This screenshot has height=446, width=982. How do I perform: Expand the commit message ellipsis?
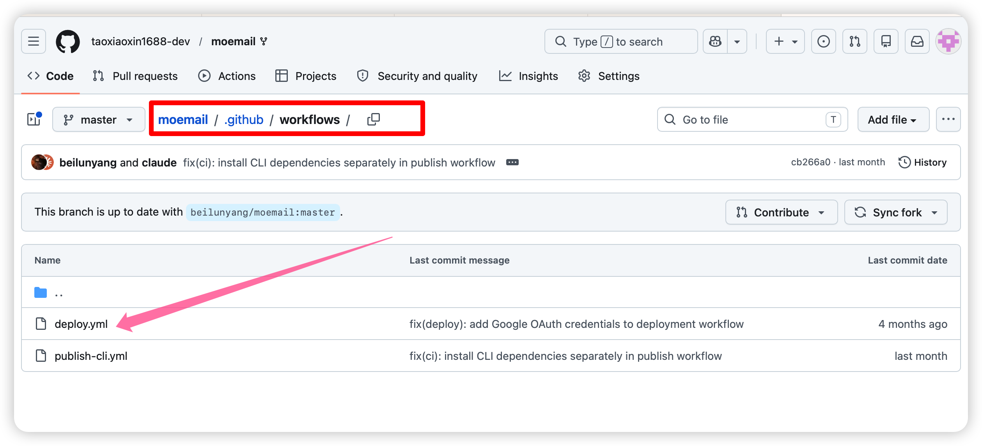coord(512,162)
